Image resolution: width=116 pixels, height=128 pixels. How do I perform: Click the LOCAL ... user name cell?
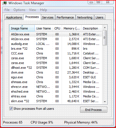pyautogui.click(x=43, y=44)
